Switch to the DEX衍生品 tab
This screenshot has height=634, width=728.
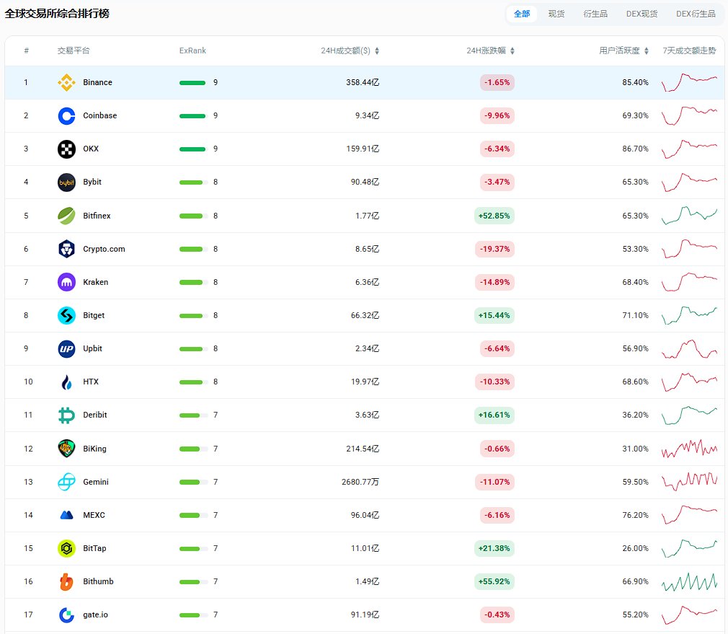pyautogui.click(x=696, y=14)
